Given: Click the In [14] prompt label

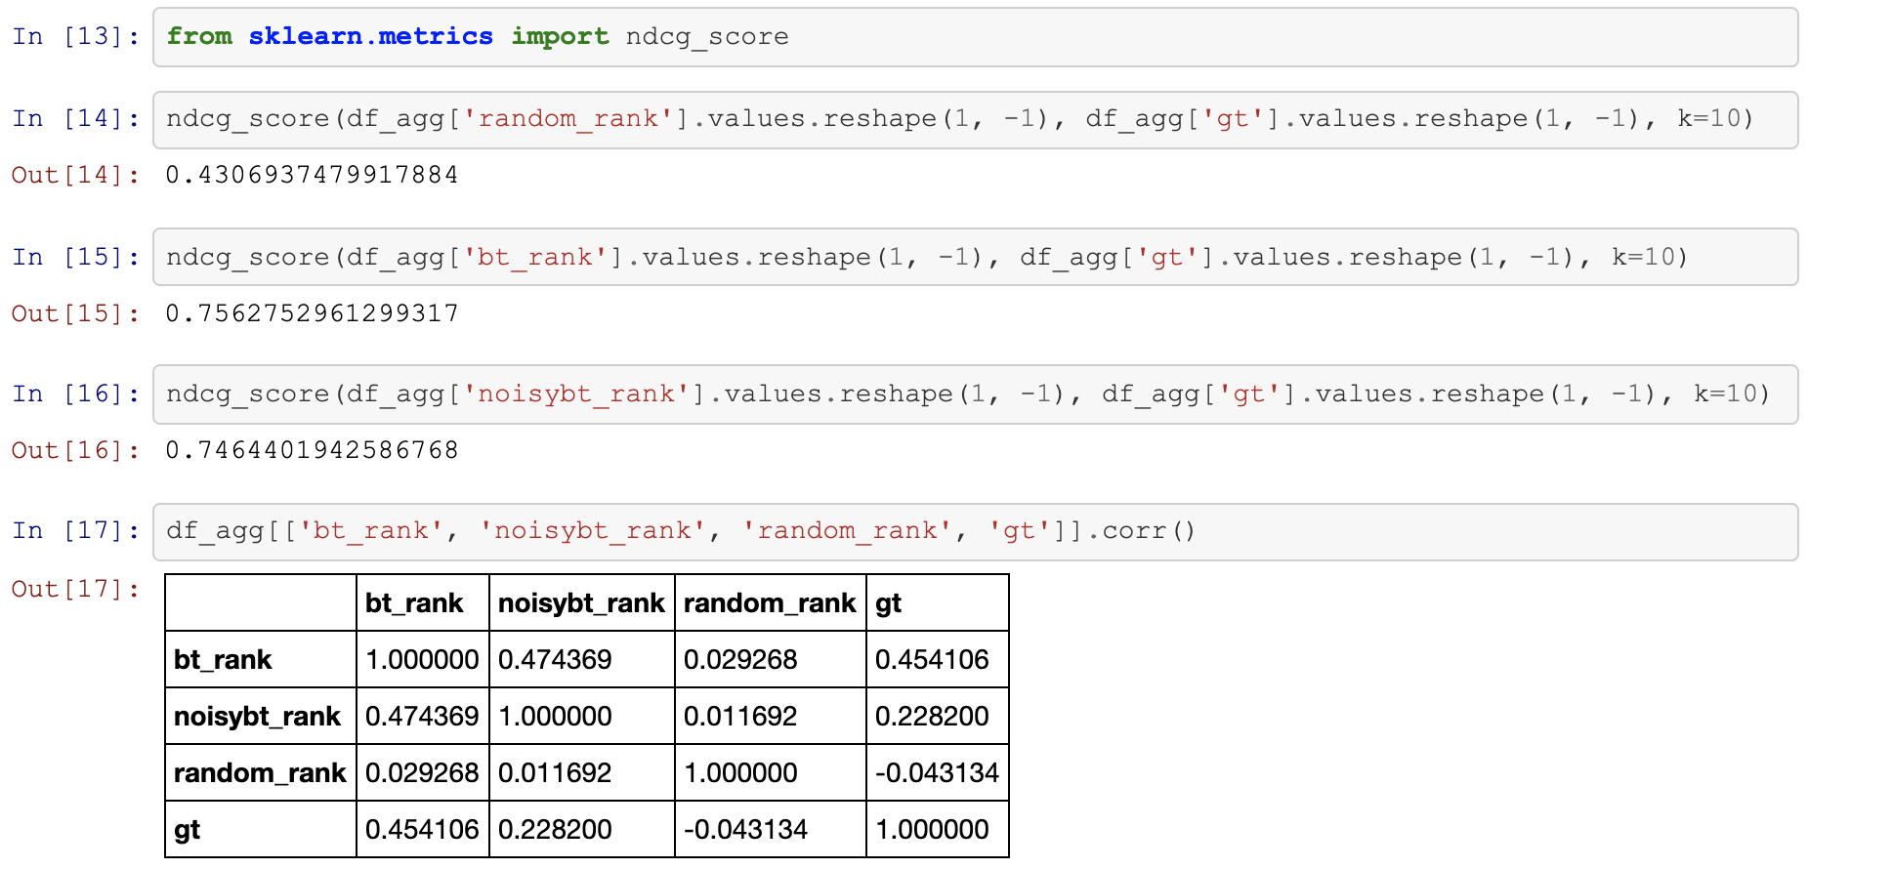Looking at the screenshot, I should click(x=76, y=119).
